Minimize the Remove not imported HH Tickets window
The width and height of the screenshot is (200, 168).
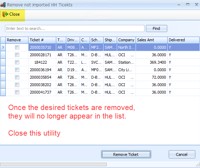pos(179,5)
